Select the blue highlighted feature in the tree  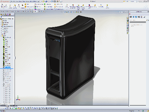coord(8,68)
